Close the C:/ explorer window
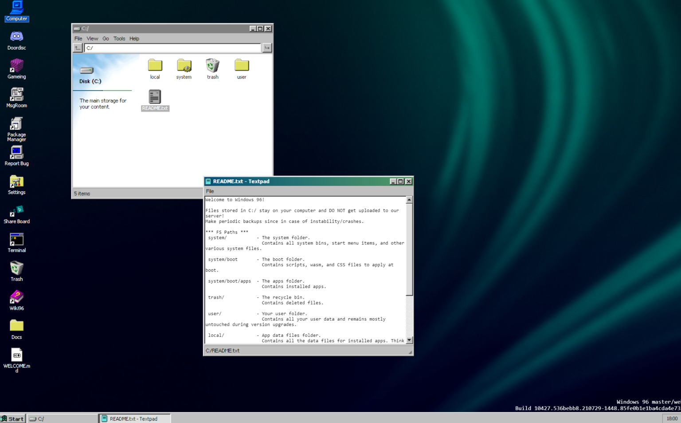This screenshot has width=681, height=423. point(268,28)
